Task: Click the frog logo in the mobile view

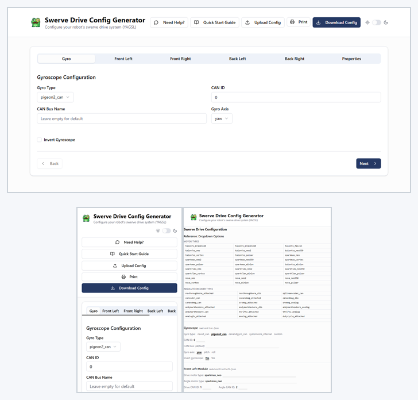Action: click(x=86, y=218)
